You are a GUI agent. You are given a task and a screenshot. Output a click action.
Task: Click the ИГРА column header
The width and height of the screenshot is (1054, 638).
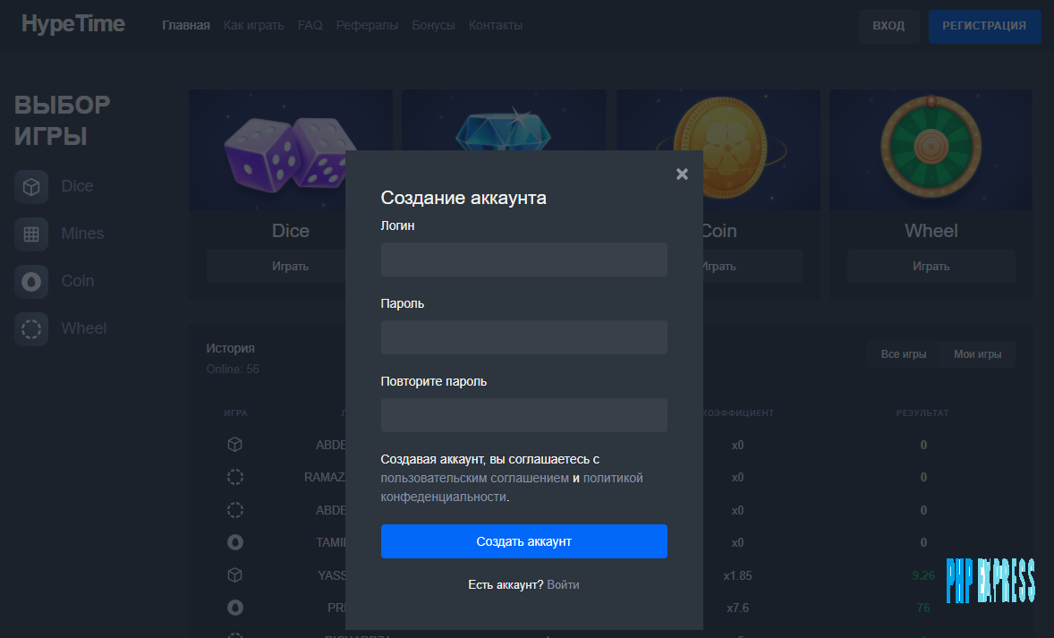coord(235,413)
